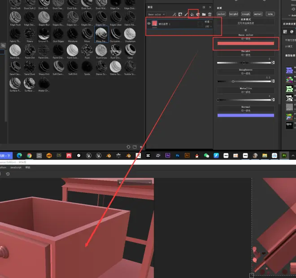The width and height of the screenshot is (296, 278).
Task: Adjust the Metallic slider handle
Action: [x=218, y=100]
